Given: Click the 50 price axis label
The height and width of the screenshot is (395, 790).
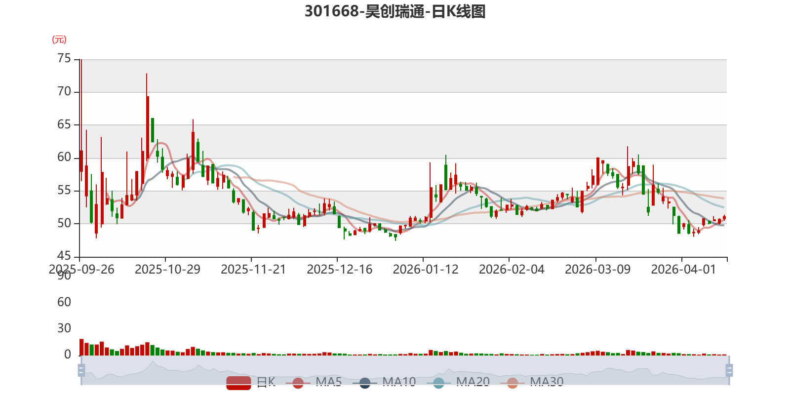Looking at the screenshot, I should [64, 223].
